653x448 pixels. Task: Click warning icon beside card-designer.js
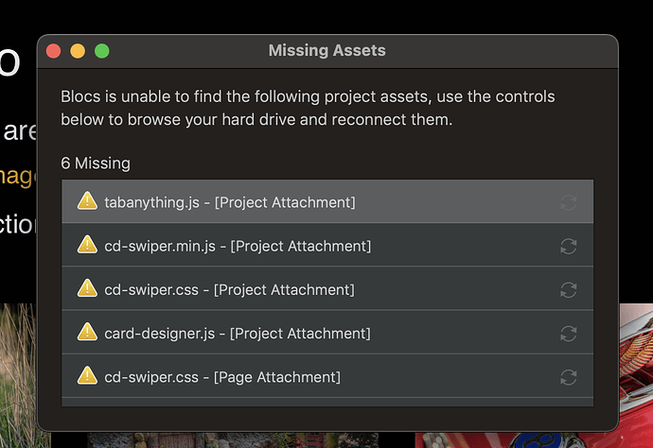point(87,333)
